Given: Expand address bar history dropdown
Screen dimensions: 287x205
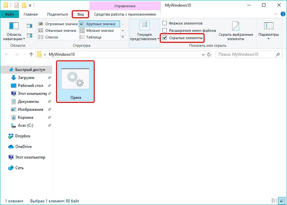Looking at the screenshot, I should 203,54.
